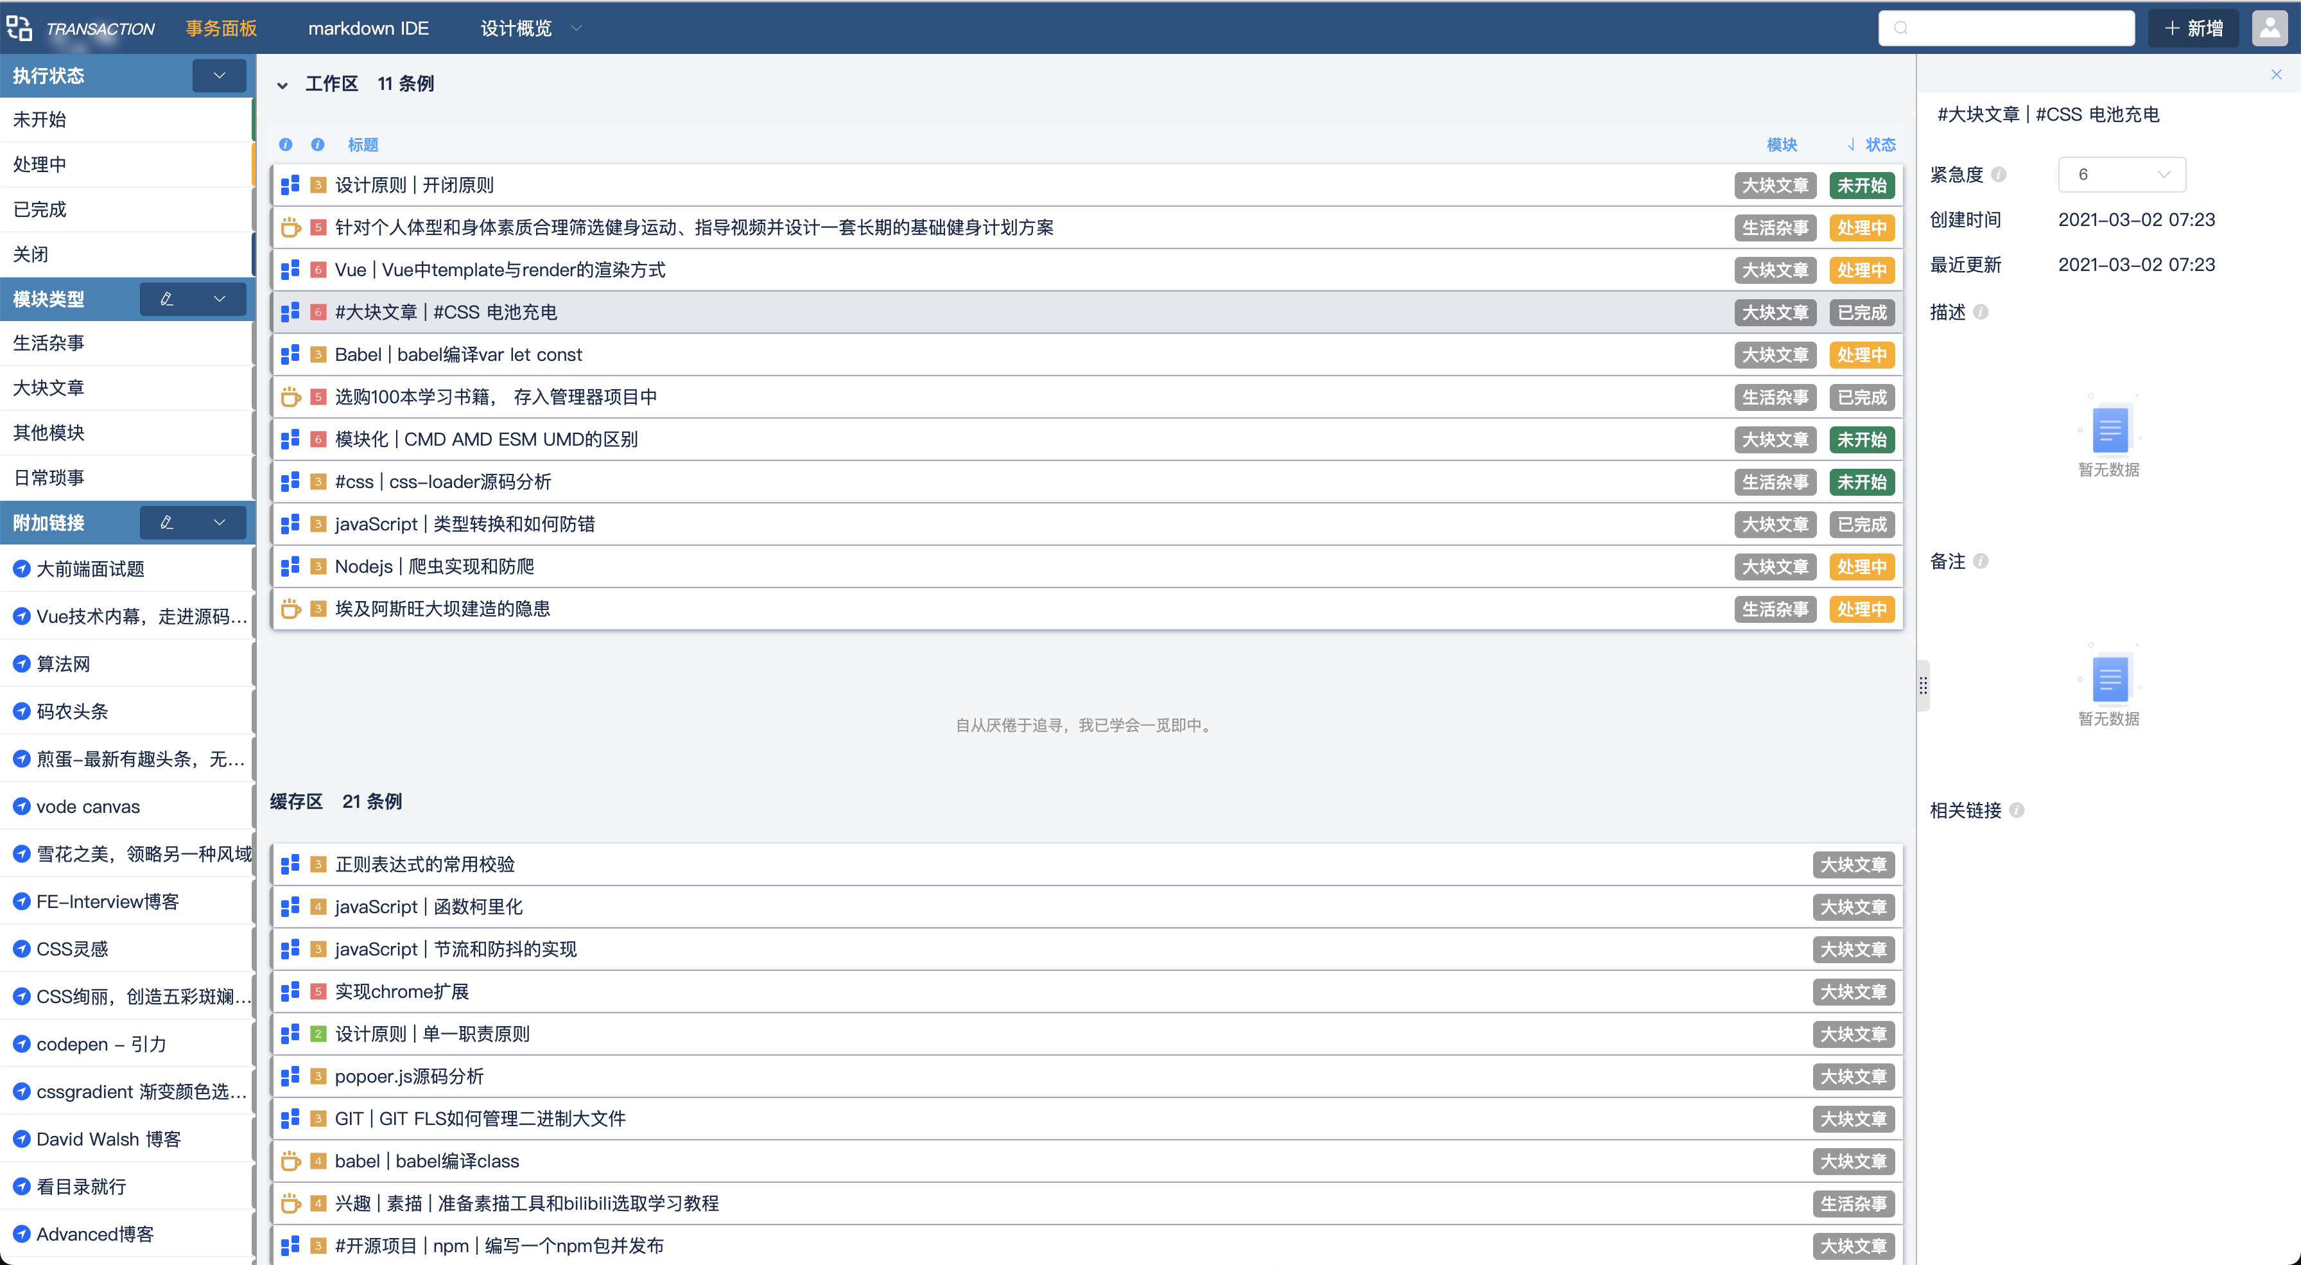Click the top search input field
Screen dimensions: 2301x1265
[2006, 28]
